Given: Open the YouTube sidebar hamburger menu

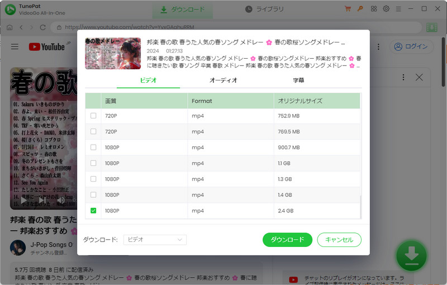Looking at the screenshot, I should pyautogui.click(x=15, y=46).
